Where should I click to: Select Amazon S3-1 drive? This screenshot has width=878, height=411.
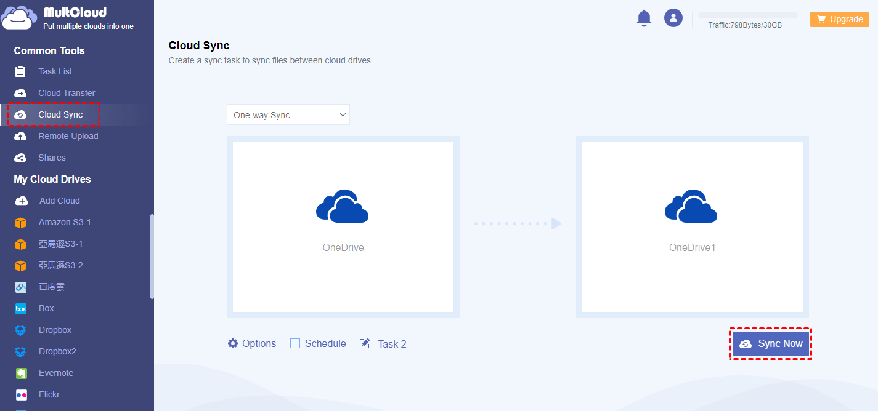(65, 222)
